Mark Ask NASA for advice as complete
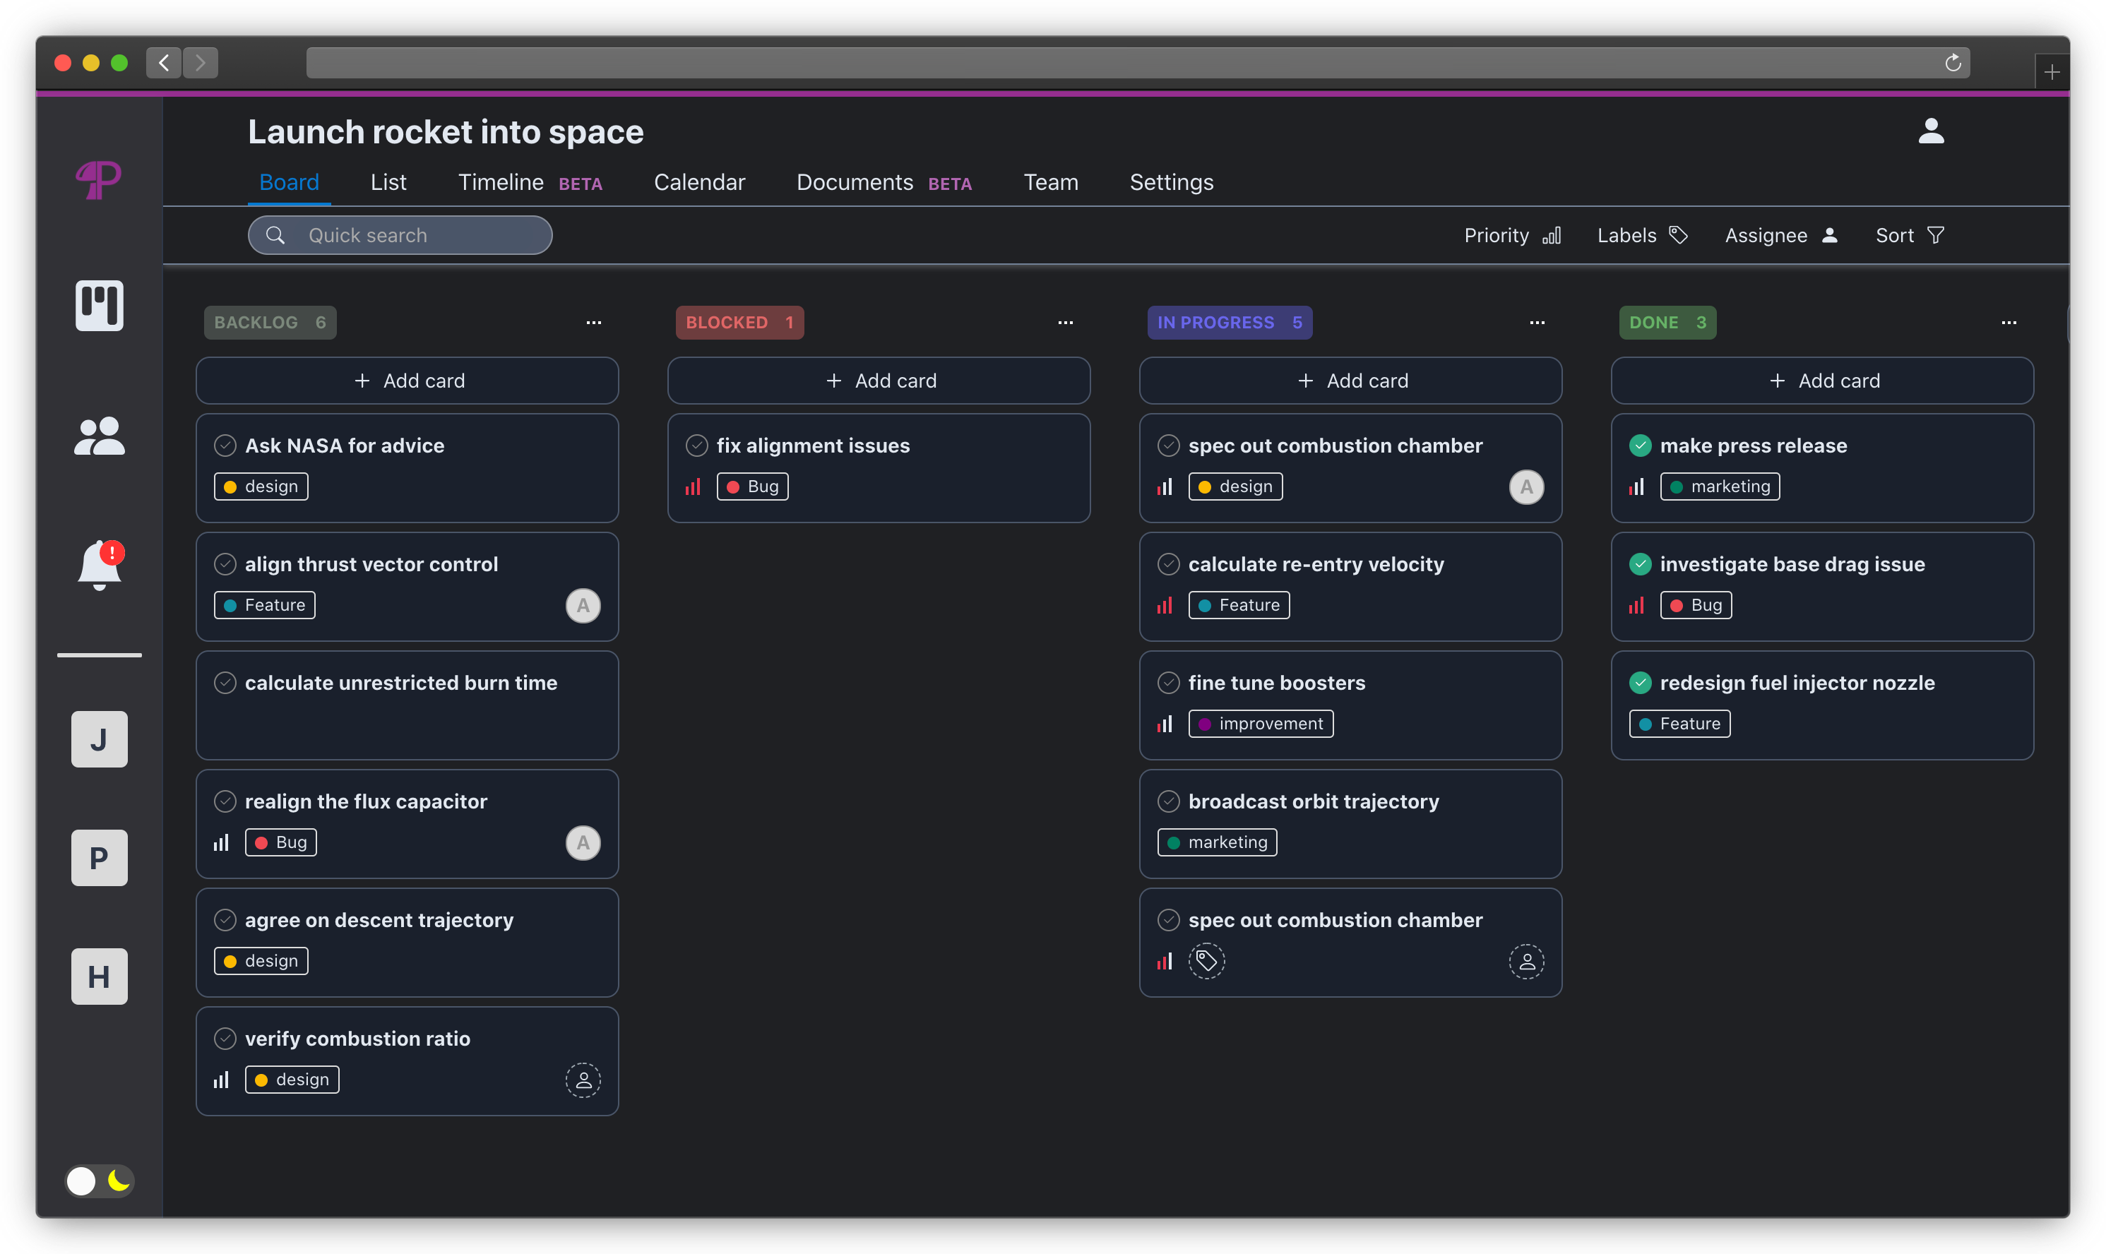This screenshot has height=1254, width=2106. [225, 446]
